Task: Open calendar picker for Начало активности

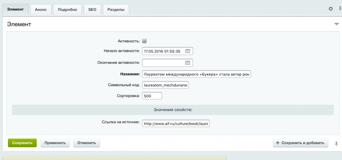Action: click(x=188, y=51)
